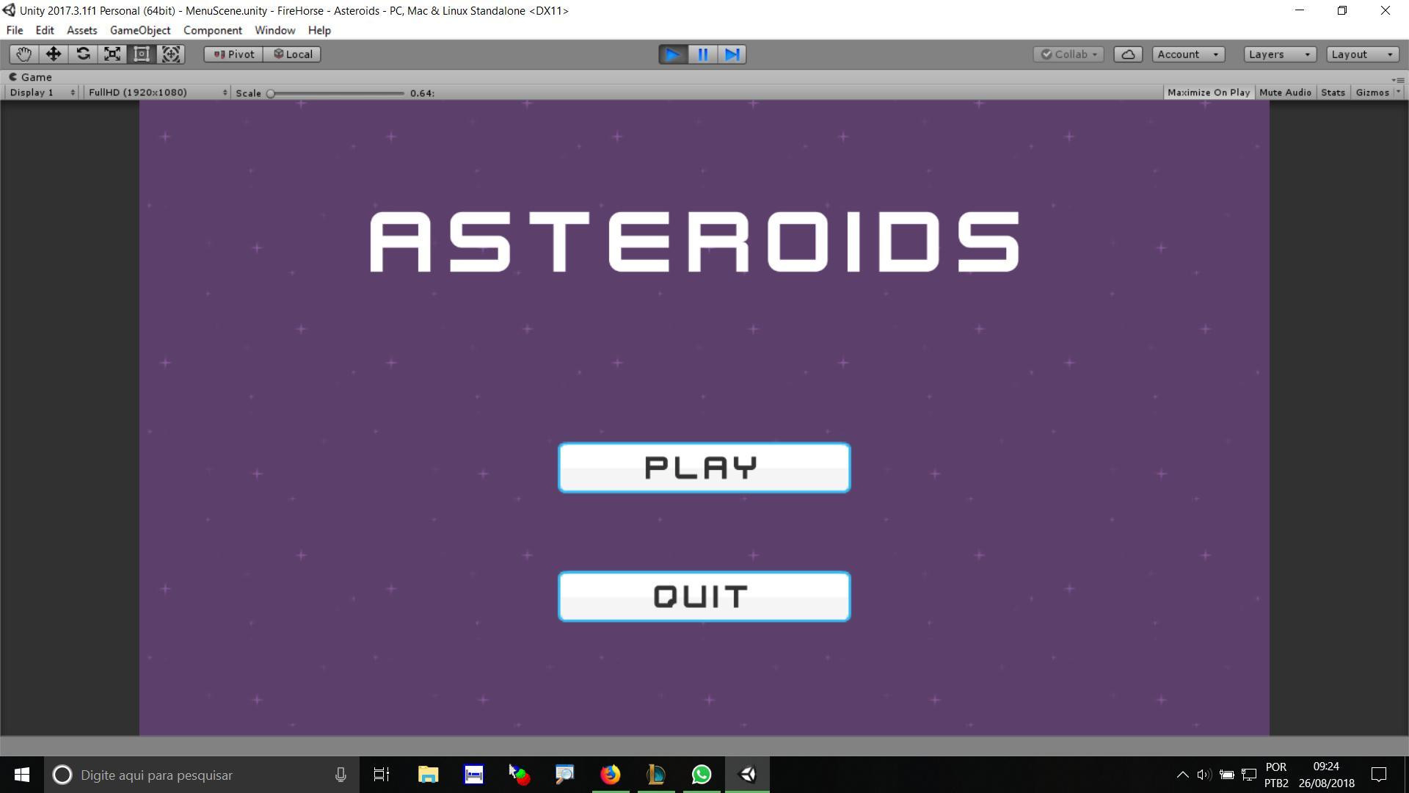Toggle Maximize On Play

click(1208, 93)
